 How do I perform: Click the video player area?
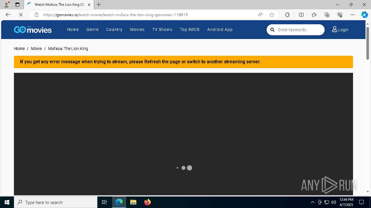coord(183,134)
